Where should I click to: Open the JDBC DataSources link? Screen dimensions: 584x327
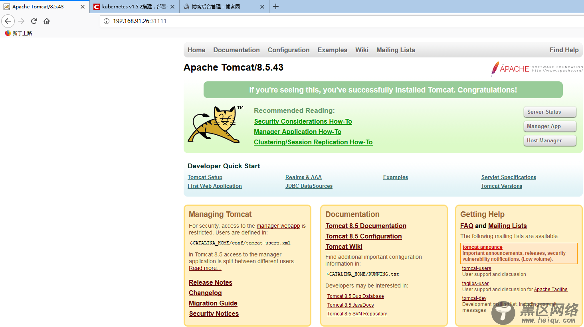pyautogui.click(x=309, y=186)
